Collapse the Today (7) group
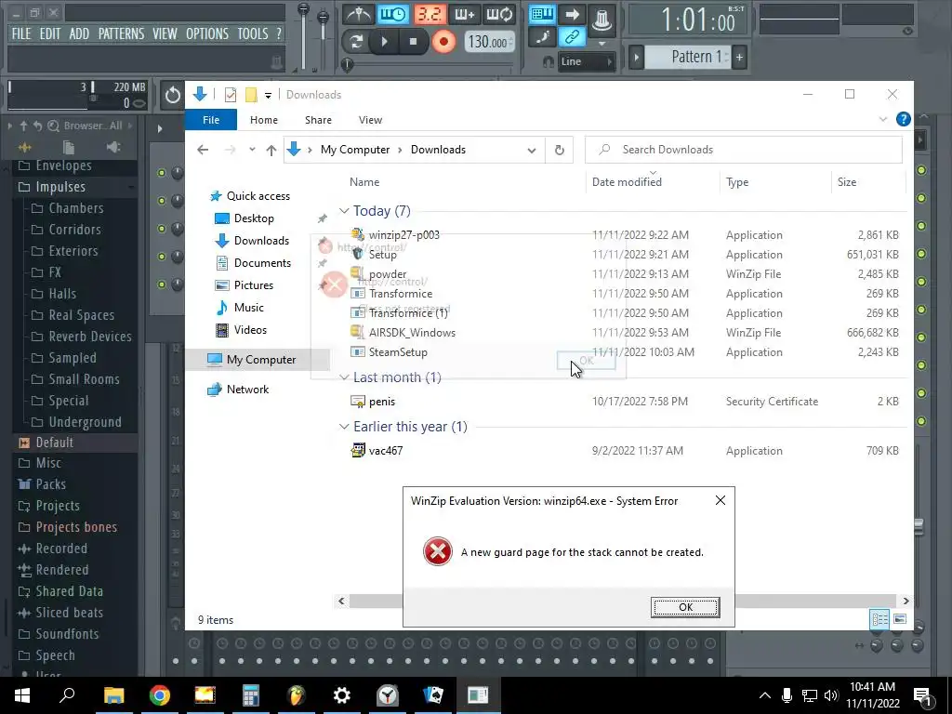Image resolution: width=952 pixels, height=714 pixels. pyautogui.click(x=344, y=211)
